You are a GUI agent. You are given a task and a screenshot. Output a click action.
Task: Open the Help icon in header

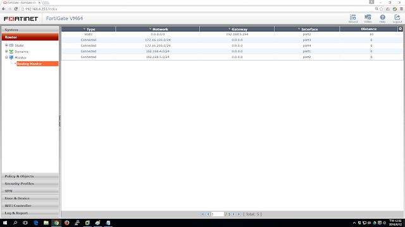[x=382, y=18]
